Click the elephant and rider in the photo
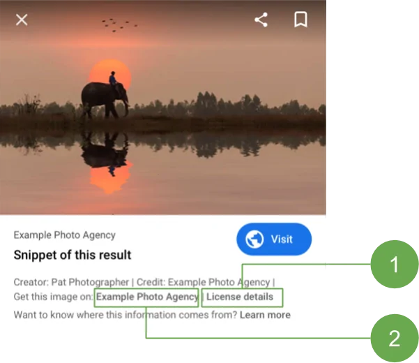Screen dimensions: 419x363 [x=105, y=96]
